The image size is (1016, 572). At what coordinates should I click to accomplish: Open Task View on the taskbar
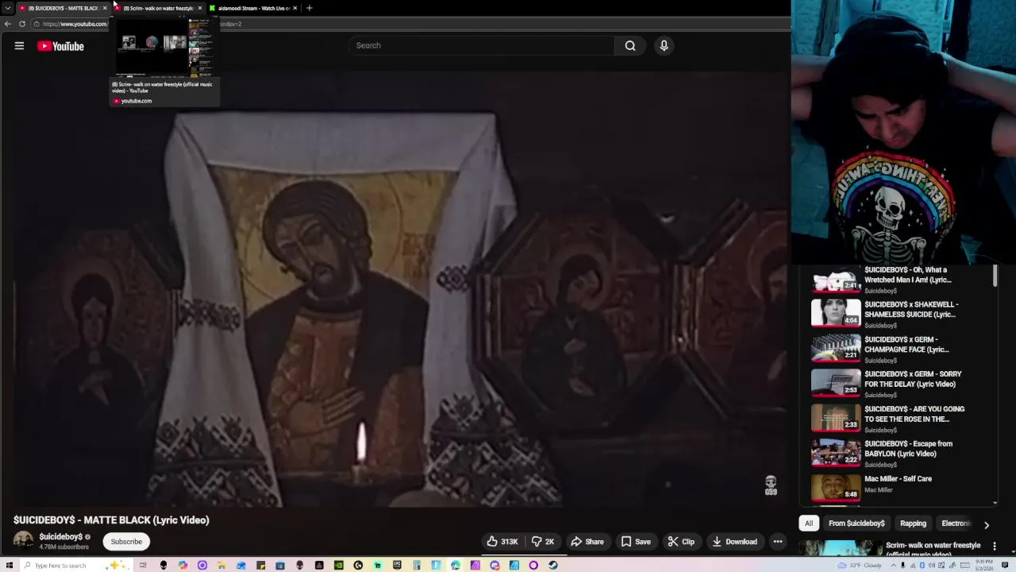(143, 565)
